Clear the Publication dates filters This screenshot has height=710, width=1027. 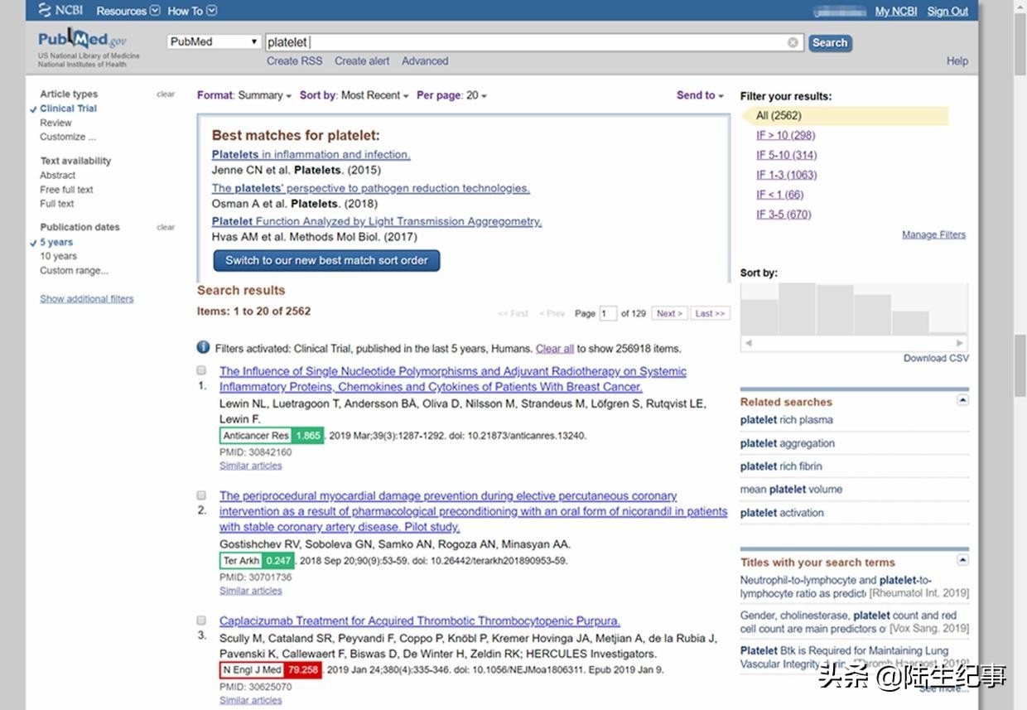click(166, 227)
